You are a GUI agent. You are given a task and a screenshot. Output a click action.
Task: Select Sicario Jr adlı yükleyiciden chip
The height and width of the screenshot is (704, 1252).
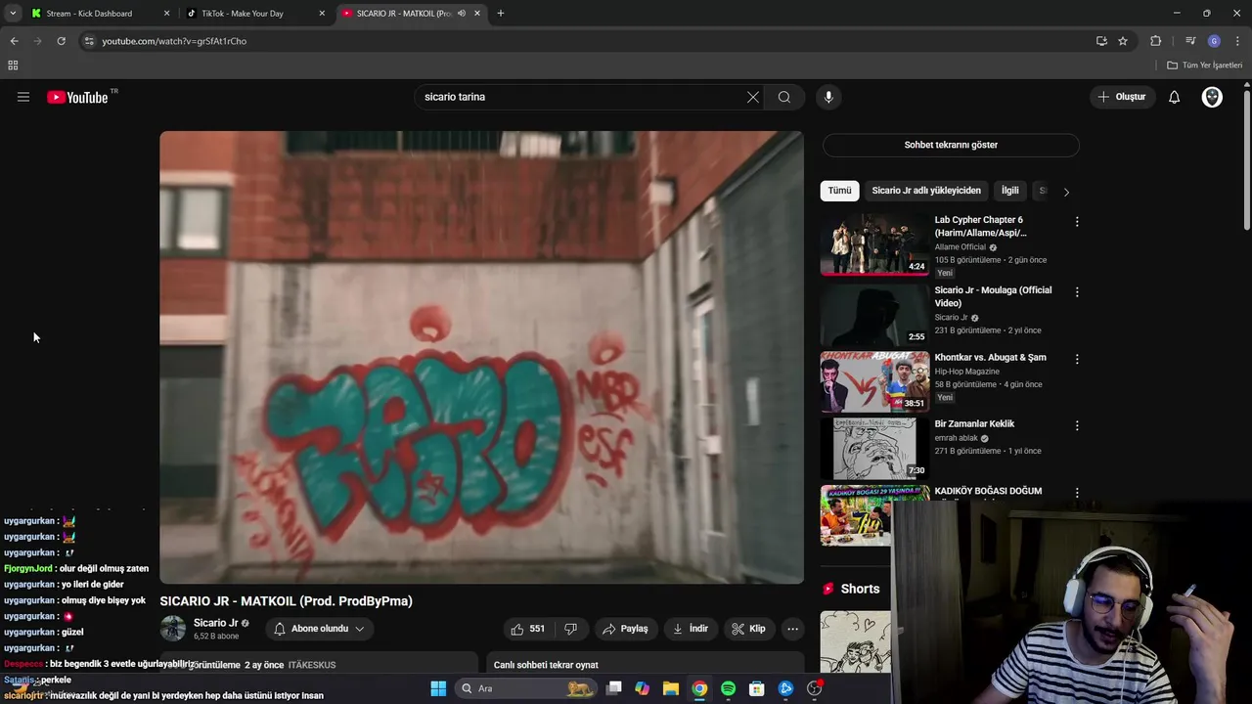(x=926, y=191)
